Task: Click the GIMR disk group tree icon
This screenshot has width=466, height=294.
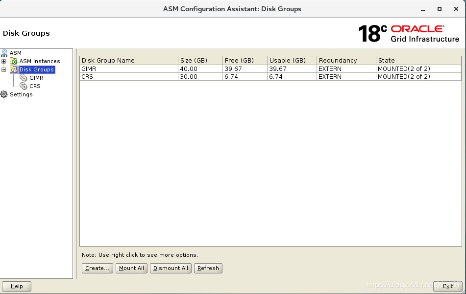Action: [x=24, y=78]
